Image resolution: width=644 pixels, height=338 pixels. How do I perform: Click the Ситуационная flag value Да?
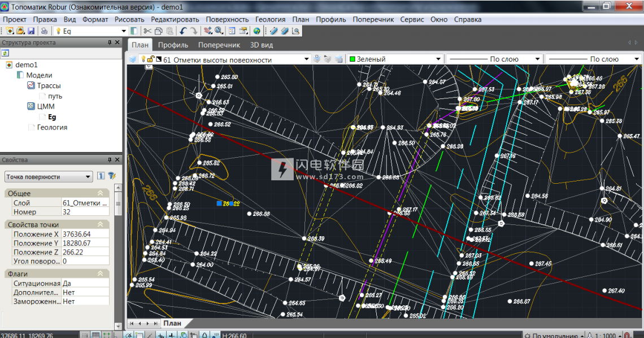pyautogui.click(x=85, y=283)
